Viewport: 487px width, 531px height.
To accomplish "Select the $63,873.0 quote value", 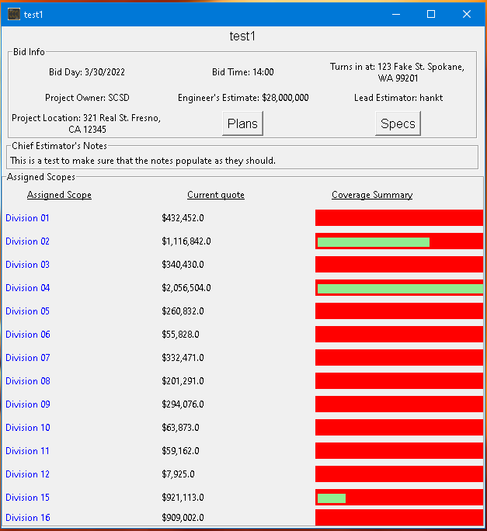I will click(181, 428).
